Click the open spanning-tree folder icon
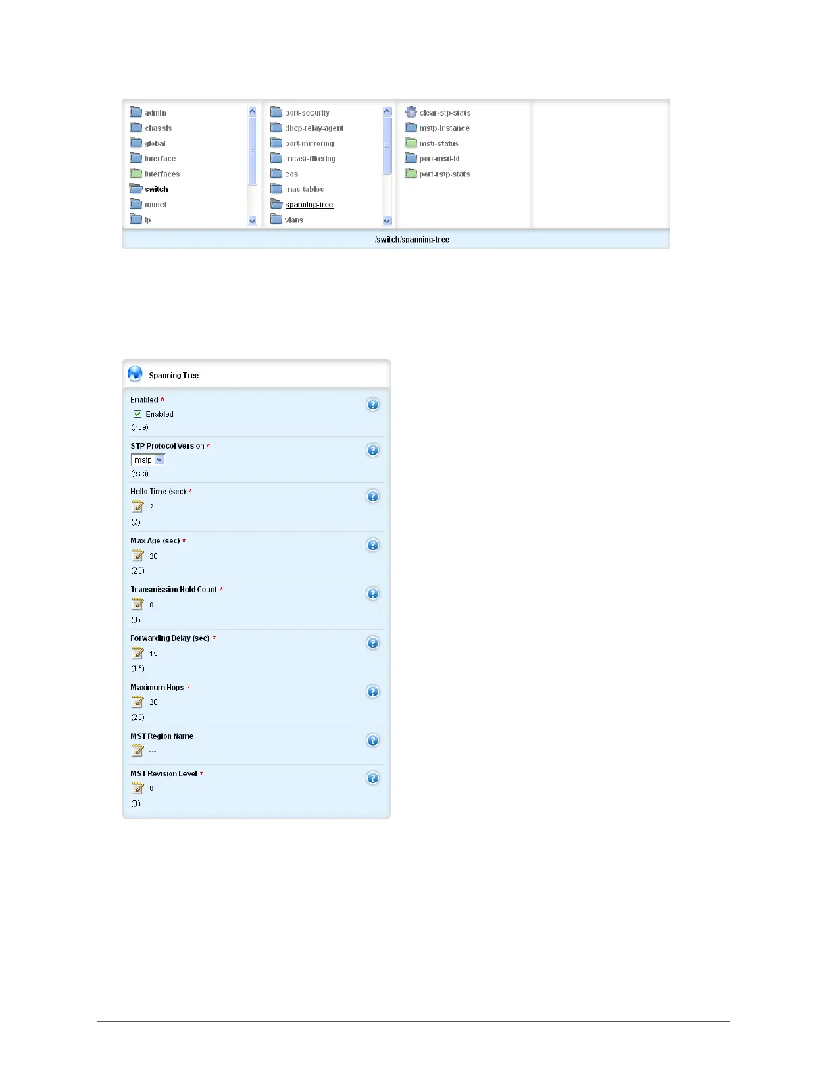The image size is (827, 1070). point(276,204)
